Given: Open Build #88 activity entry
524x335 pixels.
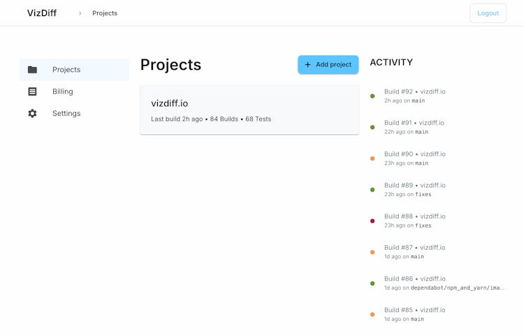Looking at the screenshot, I should point(438,221).
